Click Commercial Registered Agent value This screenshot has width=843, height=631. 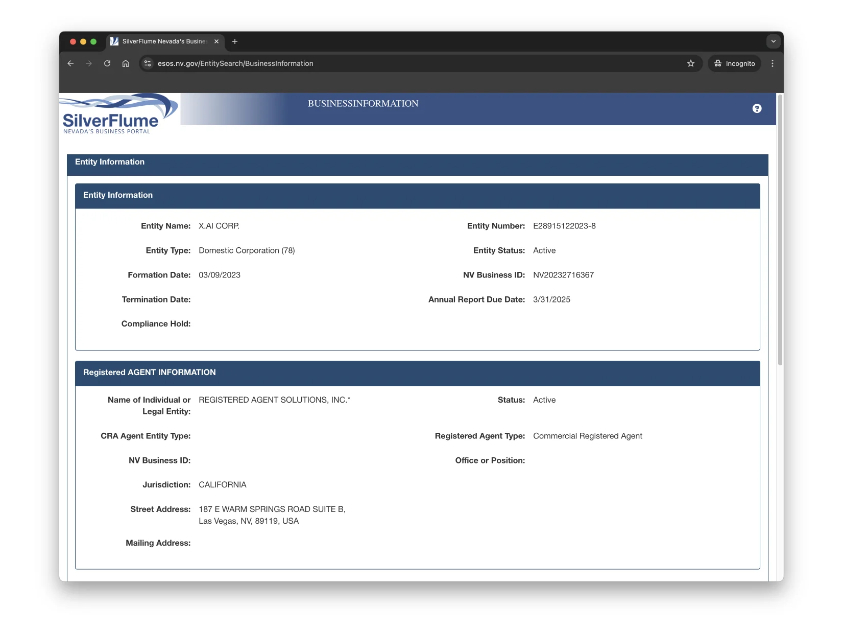pyautogui.click(x=588, y=436)
